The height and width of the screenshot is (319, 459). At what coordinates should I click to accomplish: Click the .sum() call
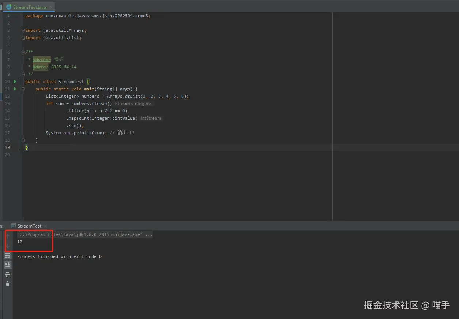pos(75,125)
